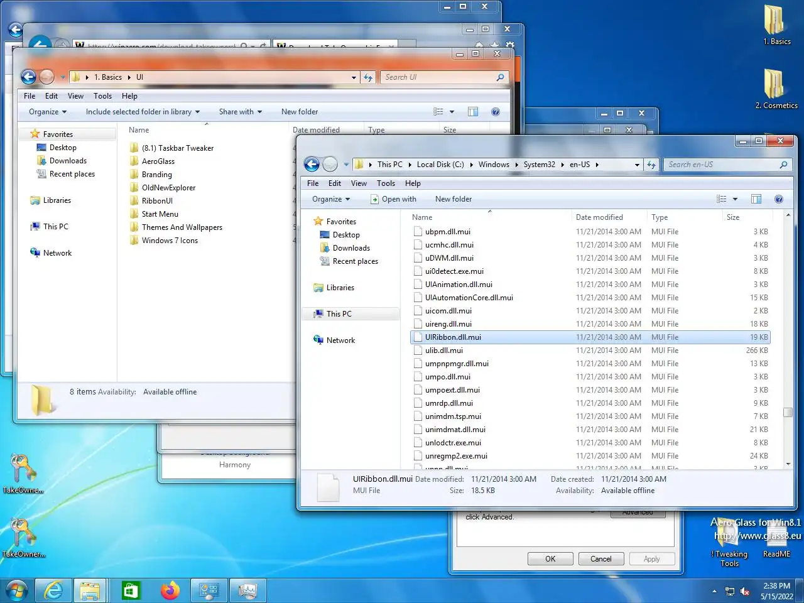
Task: Click vertical scrollbar thumb in en-US file list
Action: [x=788, y=413]
